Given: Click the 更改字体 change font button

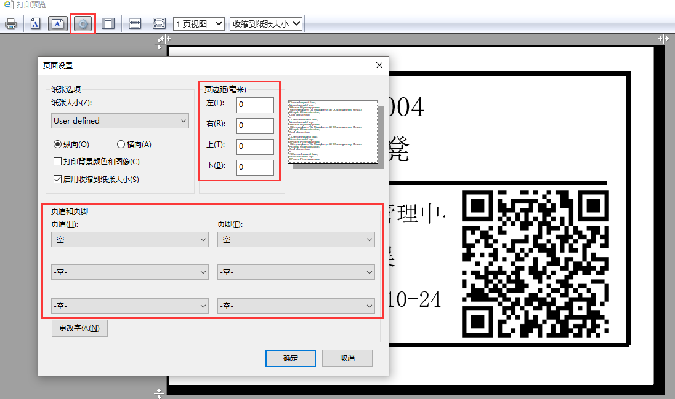Looking at the screenshot, I should (79, 328).
